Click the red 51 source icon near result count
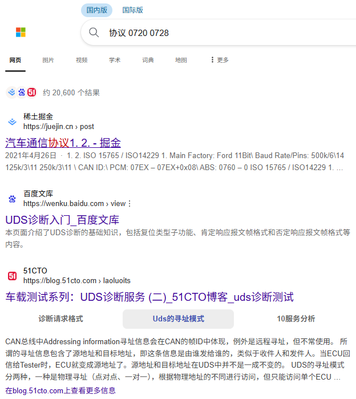Image resolution: width=356 pixels, height=399 pixels. click(32, 92)
